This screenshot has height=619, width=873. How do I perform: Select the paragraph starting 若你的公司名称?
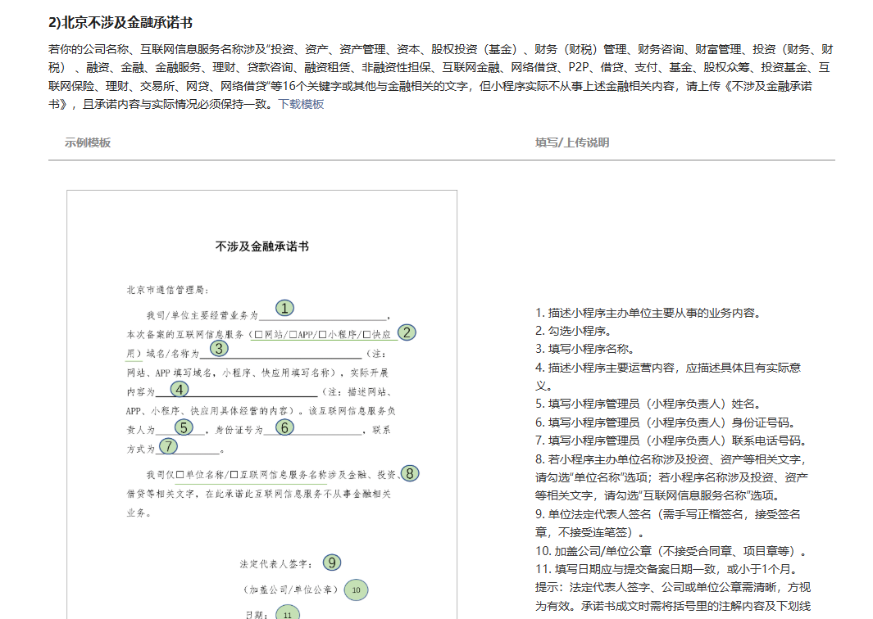point(442,77)
